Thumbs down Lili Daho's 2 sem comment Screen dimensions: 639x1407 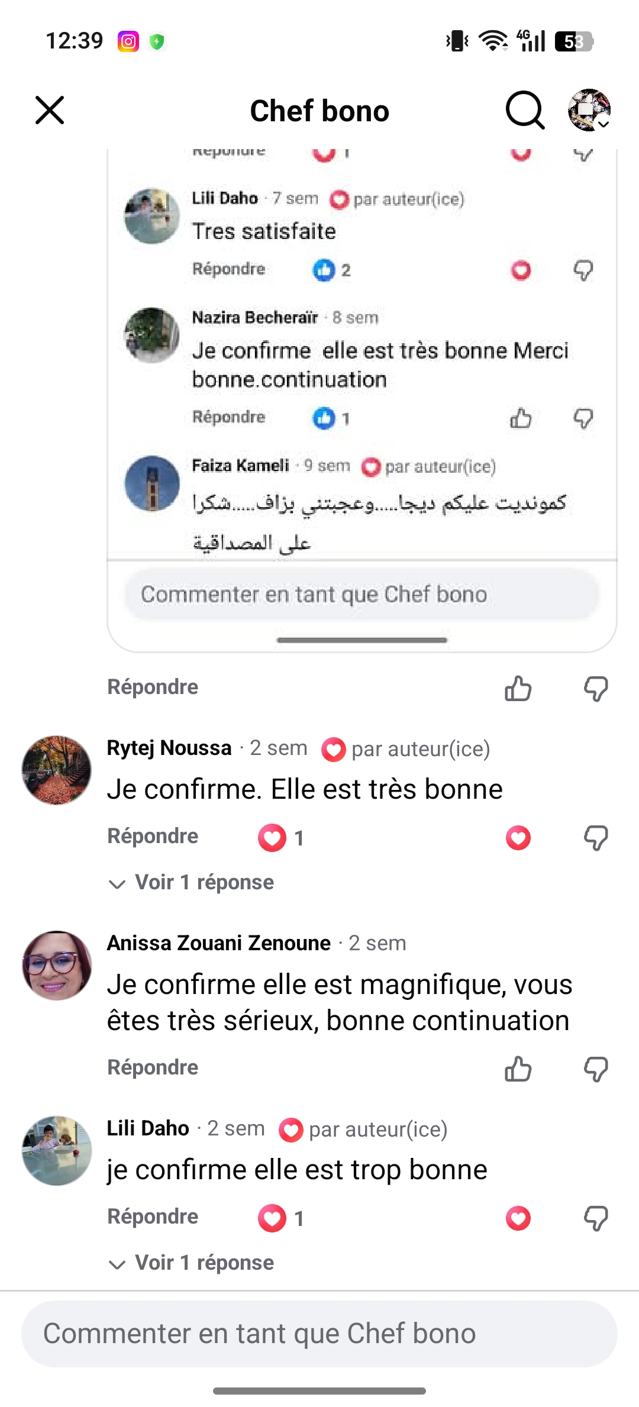pyautogui.click(x=596, y=1218)
